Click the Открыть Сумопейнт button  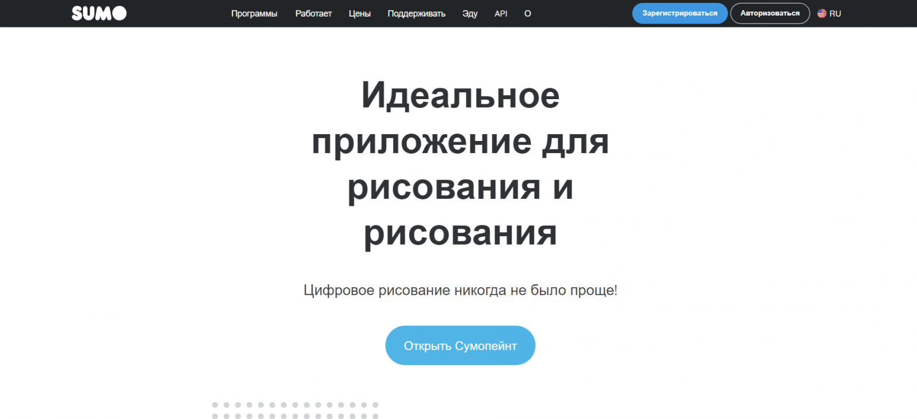pyautogui.click(x=460, y=346)
